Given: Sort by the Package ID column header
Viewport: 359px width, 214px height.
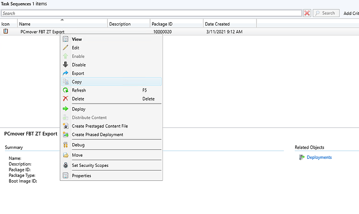Looking at the screenshot, I should coord(177,24).
